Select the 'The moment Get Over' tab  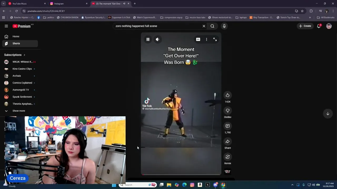pyautogui.click(x=108, y=4)
